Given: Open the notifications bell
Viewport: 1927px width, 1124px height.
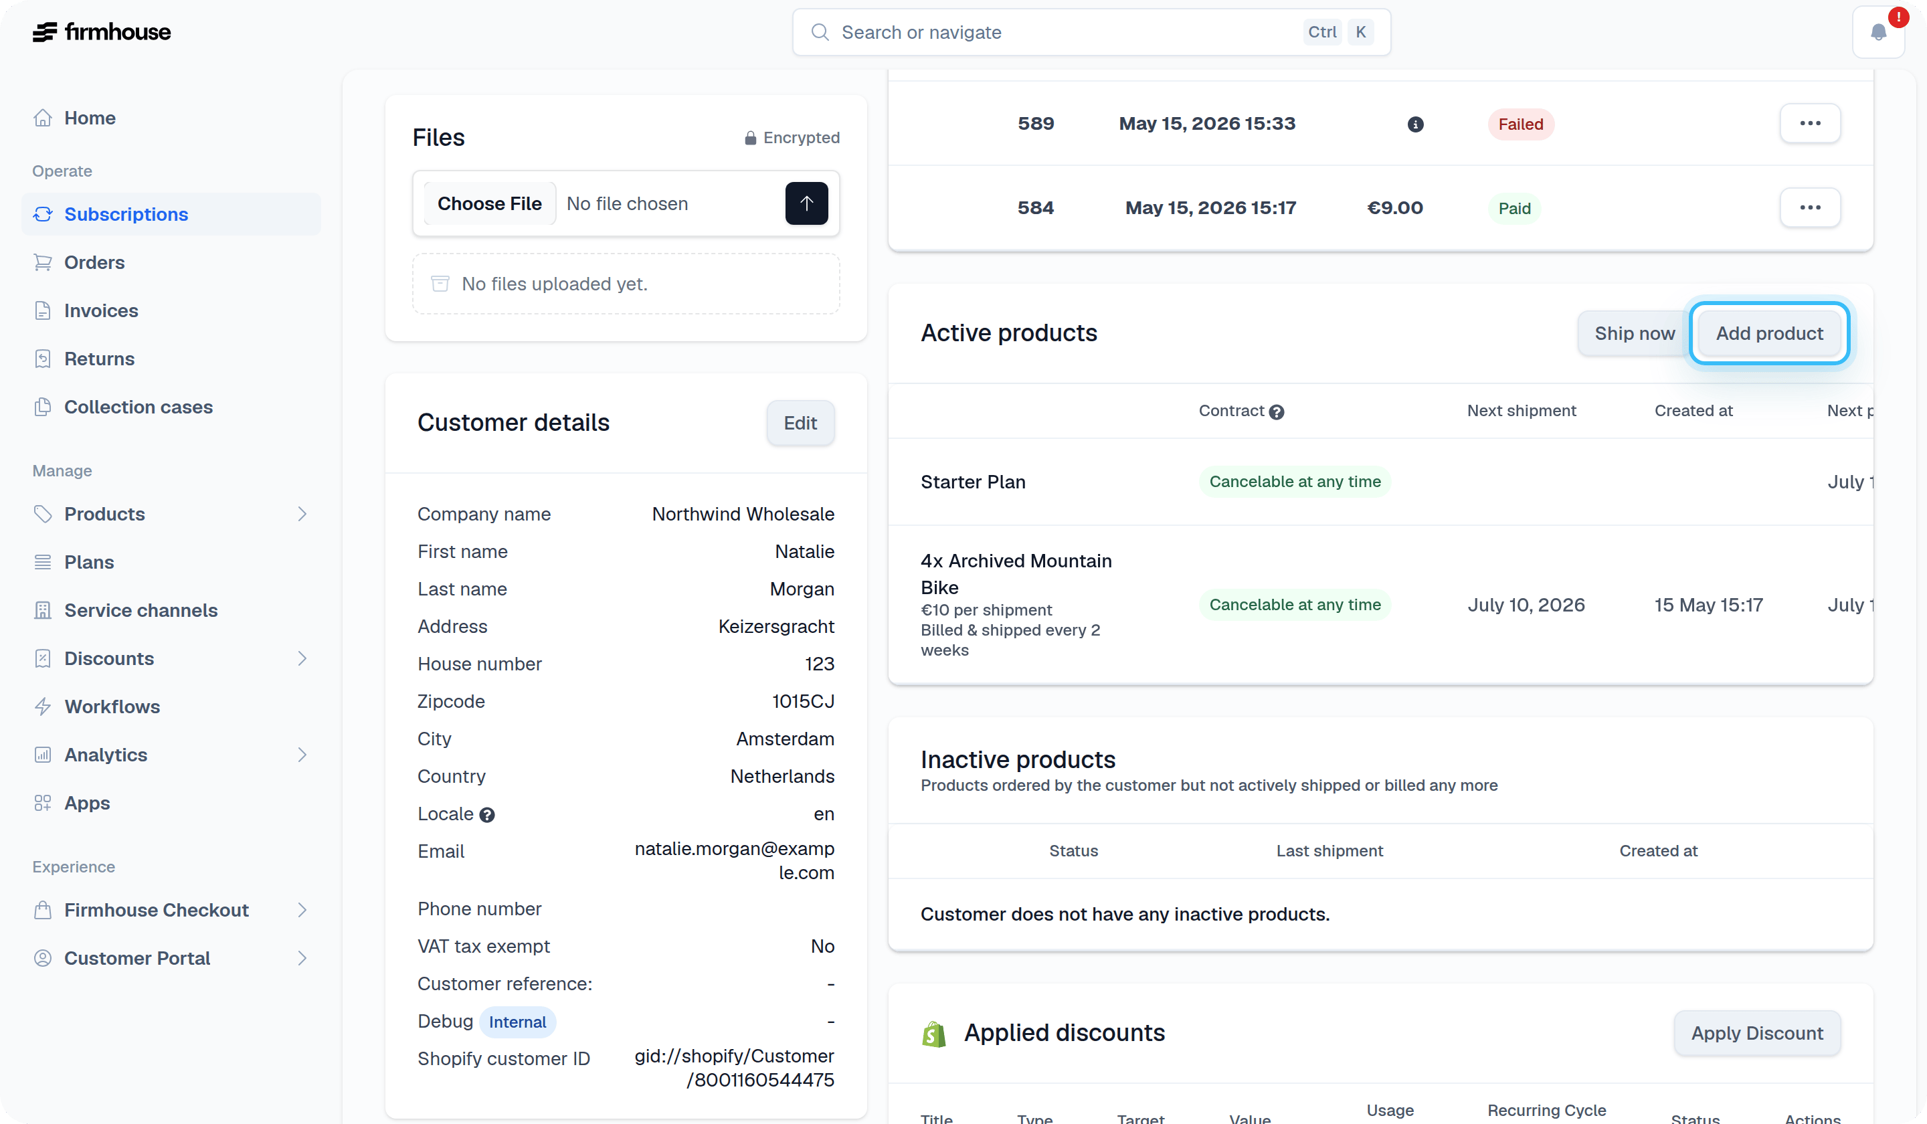Looking at the screenshot, I should [x=1878, y=32].
